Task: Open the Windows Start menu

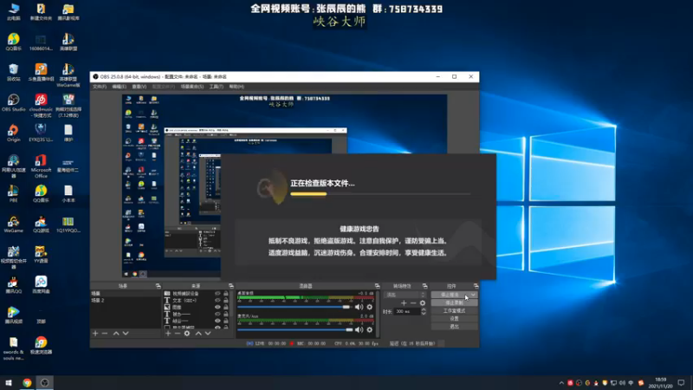Action: (9, 383)
